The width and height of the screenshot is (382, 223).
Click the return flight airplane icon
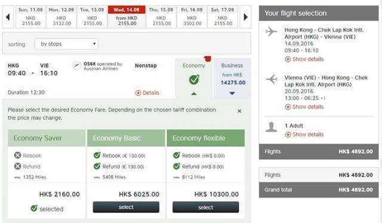[x=272, y=79]
